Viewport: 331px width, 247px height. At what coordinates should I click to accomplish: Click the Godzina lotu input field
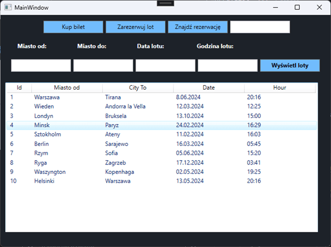pos(228,66)
